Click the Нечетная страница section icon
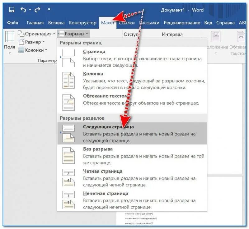The height and width of the screenshot is (229, 249). 68,200
